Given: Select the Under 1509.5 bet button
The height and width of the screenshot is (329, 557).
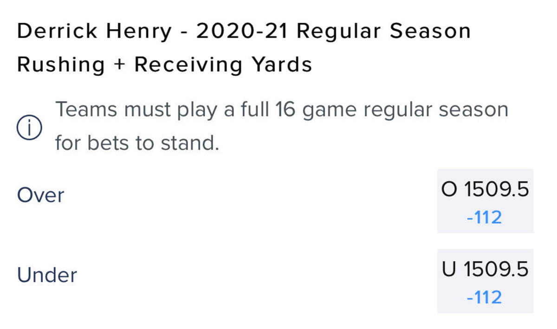Looking at the screenshot, I should (485, 280).
